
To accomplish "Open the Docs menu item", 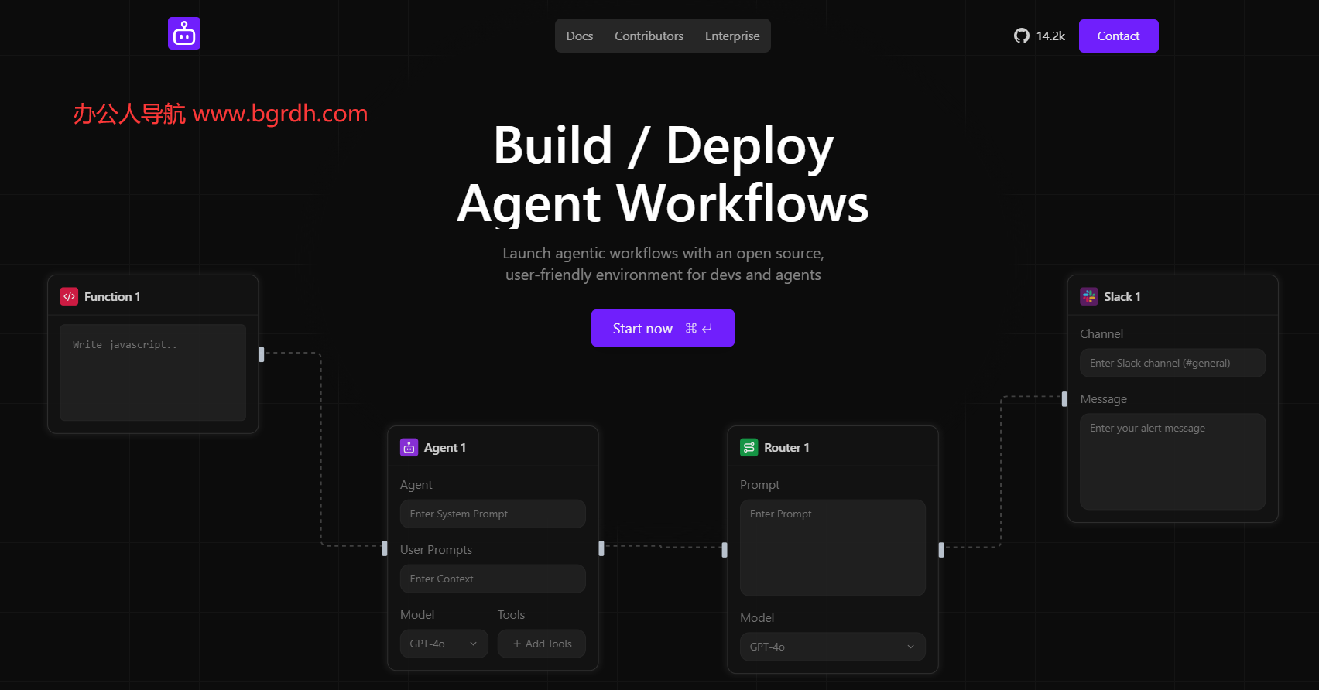I will tap(579, 36).
